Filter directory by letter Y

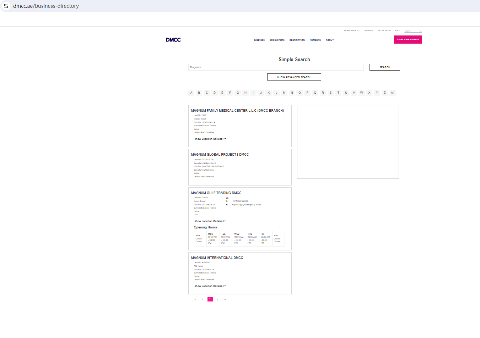click(377, 93)
